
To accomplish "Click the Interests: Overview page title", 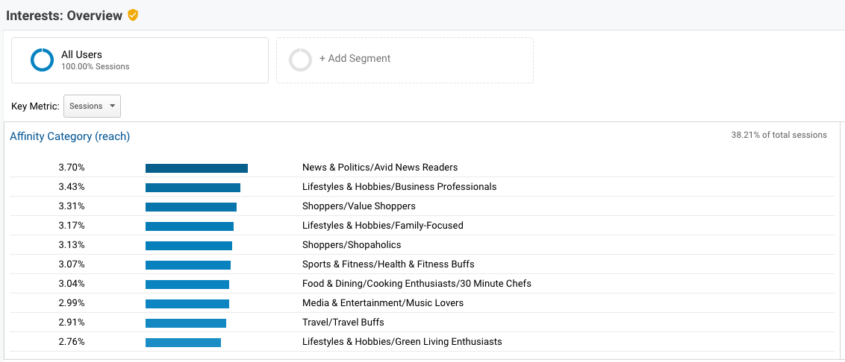I will [64, 16].
